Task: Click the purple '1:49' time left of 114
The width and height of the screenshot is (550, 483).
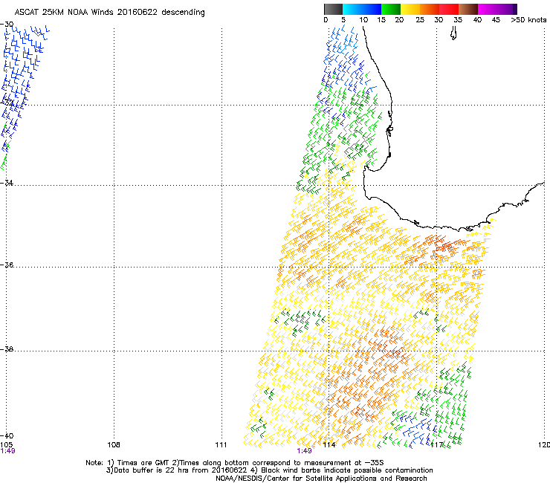Action: (x=304, y=451)
